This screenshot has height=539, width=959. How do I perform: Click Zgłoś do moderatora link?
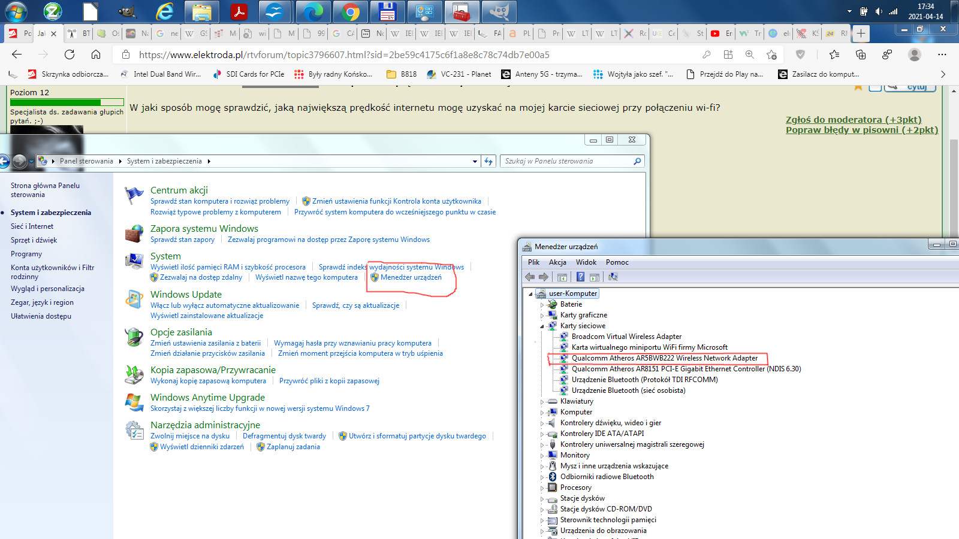click(x=854, y=120)
